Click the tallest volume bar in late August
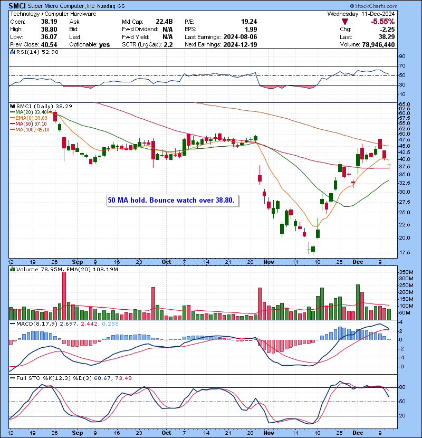 point(64,296)
